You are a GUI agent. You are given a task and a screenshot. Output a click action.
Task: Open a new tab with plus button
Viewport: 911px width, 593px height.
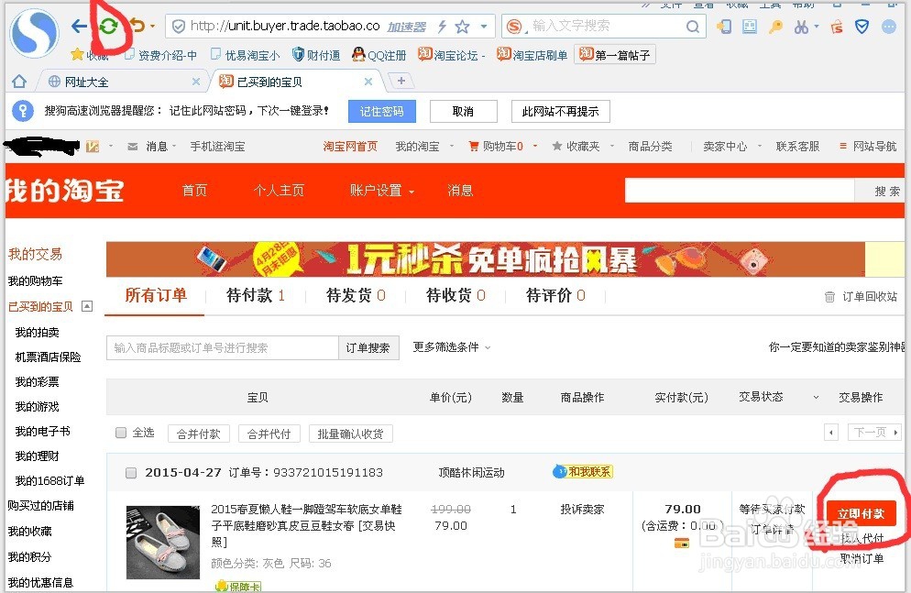pyautogui.click(x=401, y=81)
